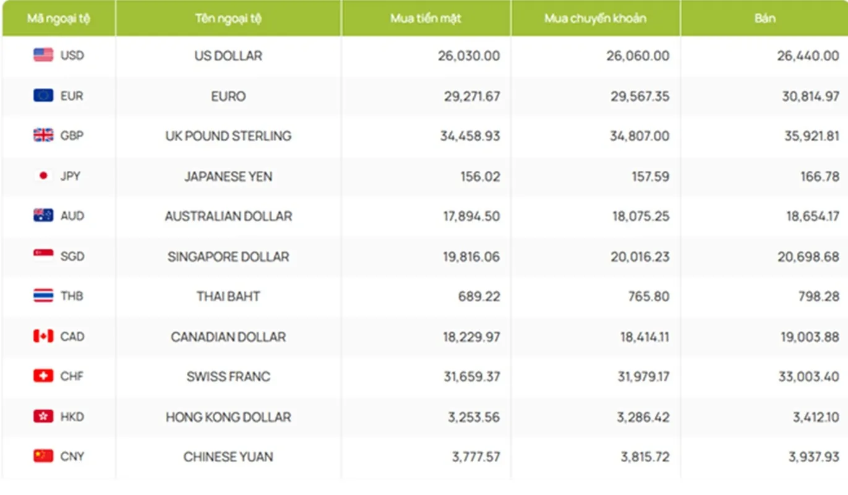Click the Canadian flag icon for CAD
The width and height of the screenshot is (848, 495).
coord(43,336)
